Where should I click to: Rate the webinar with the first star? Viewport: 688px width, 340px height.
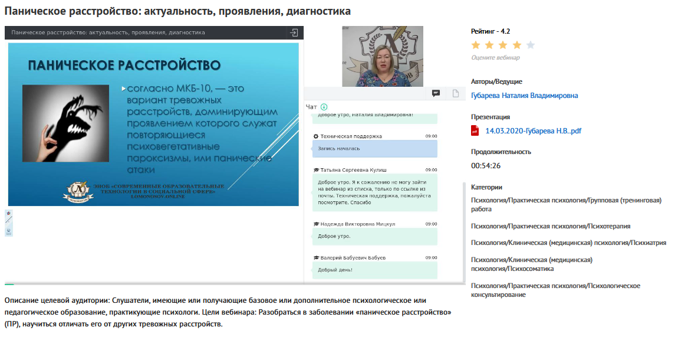[476, 45]
